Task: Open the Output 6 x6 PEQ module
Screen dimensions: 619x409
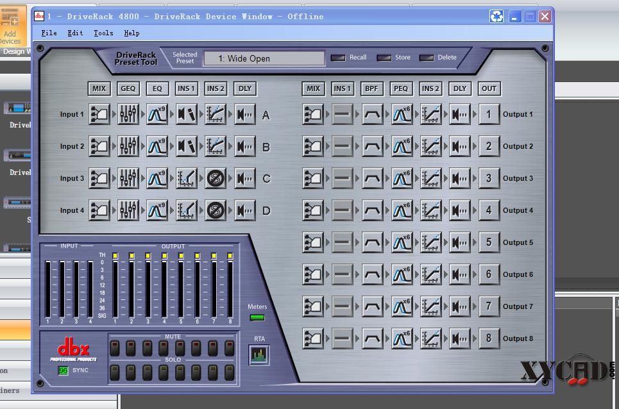Action: coord(402,274)
